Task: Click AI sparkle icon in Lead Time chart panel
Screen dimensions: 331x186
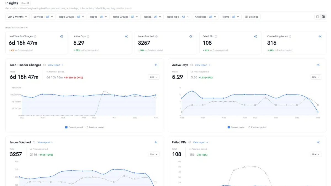Action: point(156,65)
